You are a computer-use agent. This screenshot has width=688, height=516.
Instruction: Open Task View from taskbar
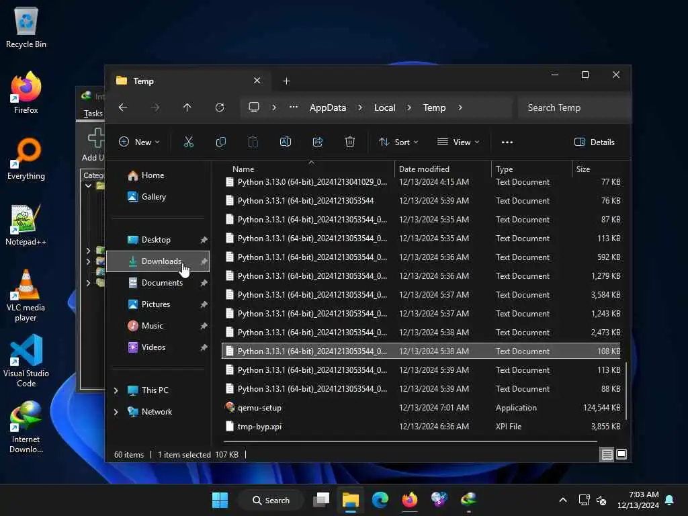coord(321,500)
